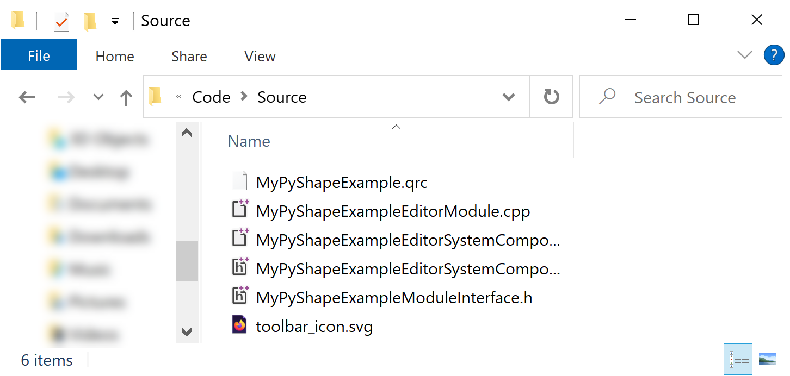Switch to the Home ribbon tab

click(x=115, y=57)
